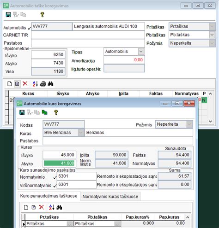Expand the Kuras B95 Benzinas dropdown
The image size is (219, 228).
coord(81,133)
